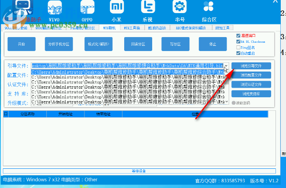Click the 格式化<解锁> button
Image resolution: width=286 pixels, height=188 pixels.
(98, 44)
